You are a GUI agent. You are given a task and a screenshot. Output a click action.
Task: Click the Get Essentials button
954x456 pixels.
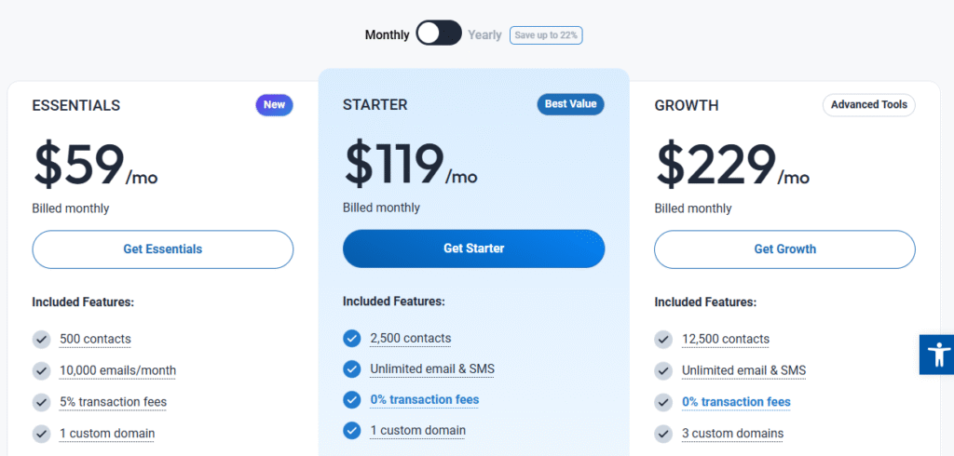pos(163,249)
